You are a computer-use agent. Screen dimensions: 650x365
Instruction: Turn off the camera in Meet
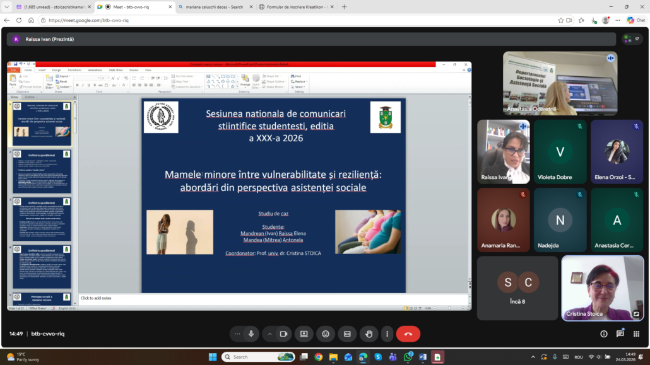(283, 334)
